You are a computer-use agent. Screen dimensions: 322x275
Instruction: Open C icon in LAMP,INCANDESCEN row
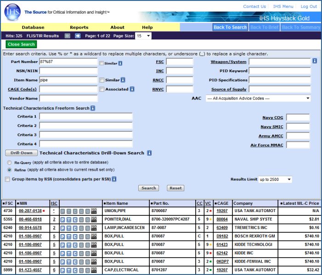coord(75,228)
